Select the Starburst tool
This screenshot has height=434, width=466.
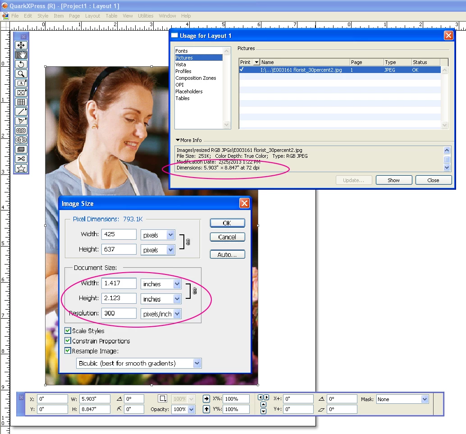[21, 169]
